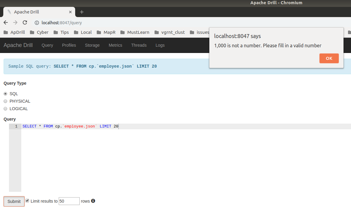Image resolution: width=351 pixels, height=211 pixels.
Task: Open the ApDrill bookmark folder
Action: click(x=14, y=32)
